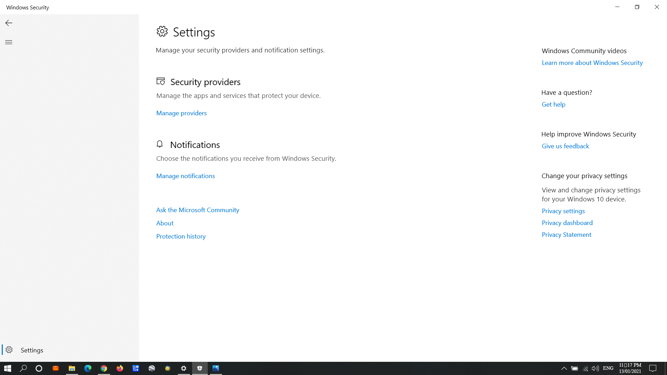Launch Firefox from the taskbar
667x375 pixels.
[x=120, y=368]
